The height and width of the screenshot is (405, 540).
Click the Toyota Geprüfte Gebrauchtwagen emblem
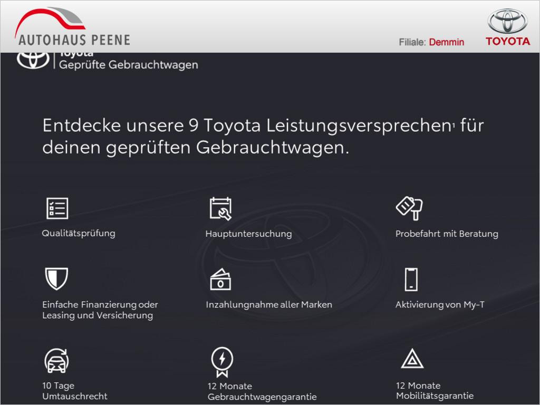[x=33, y=61]
